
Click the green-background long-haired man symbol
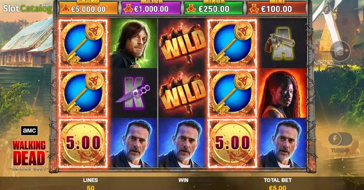pyautogui.click(x=133, y=43)
